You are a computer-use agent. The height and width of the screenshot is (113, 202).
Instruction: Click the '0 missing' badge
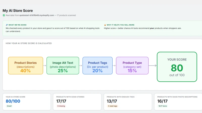click(61, 106)
